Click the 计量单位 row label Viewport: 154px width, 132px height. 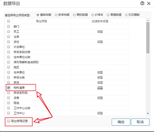tap(19, 47)
